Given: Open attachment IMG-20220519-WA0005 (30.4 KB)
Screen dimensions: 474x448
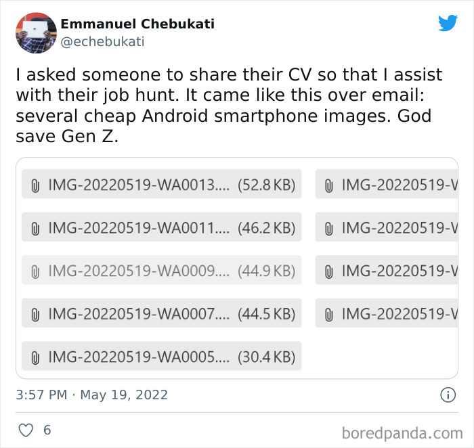Looking at the screenshot, I should click(162, 356).
